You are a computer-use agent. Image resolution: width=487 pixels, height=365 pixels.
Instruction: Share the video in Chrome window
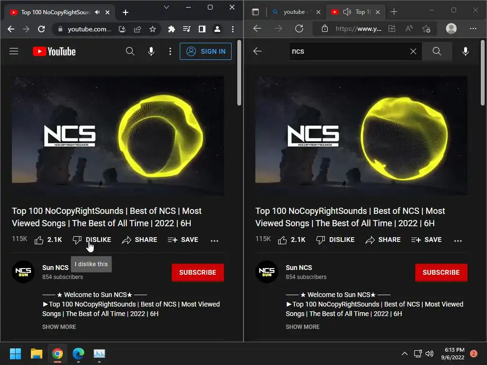[x=139, y=240]
